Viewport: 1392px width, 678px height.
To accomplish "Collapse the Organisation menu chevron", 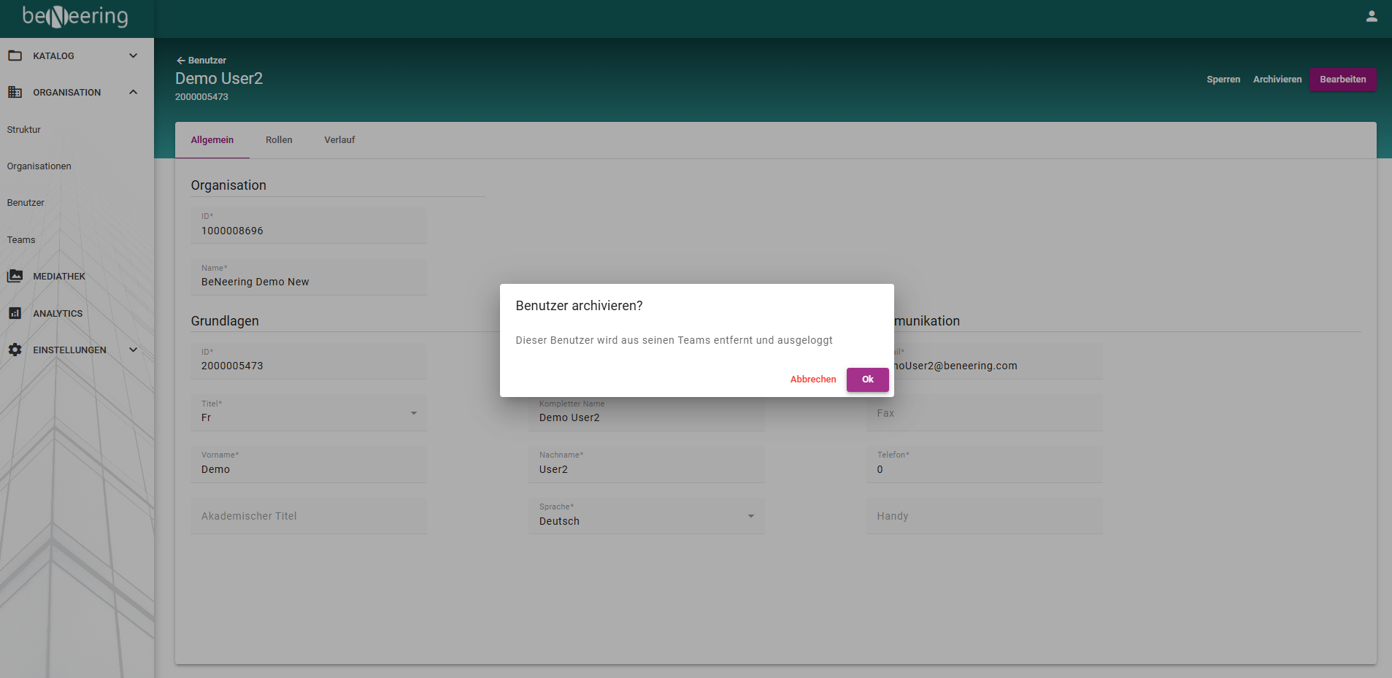I will (x=133, y=92).
